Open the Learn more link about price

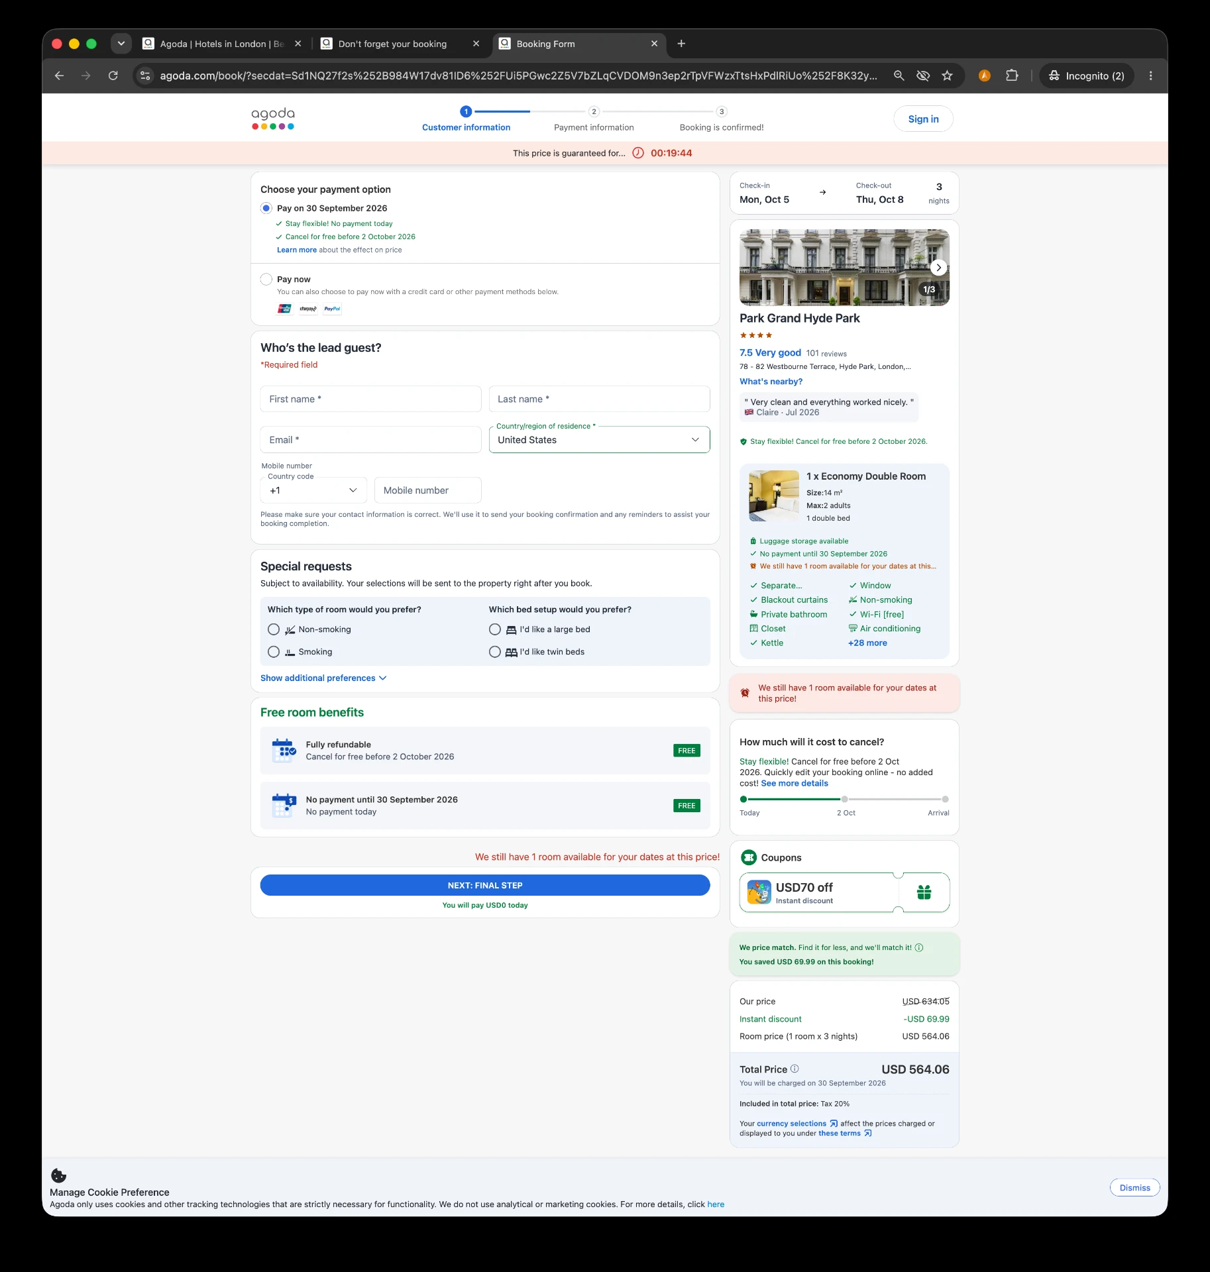point(297,250)
